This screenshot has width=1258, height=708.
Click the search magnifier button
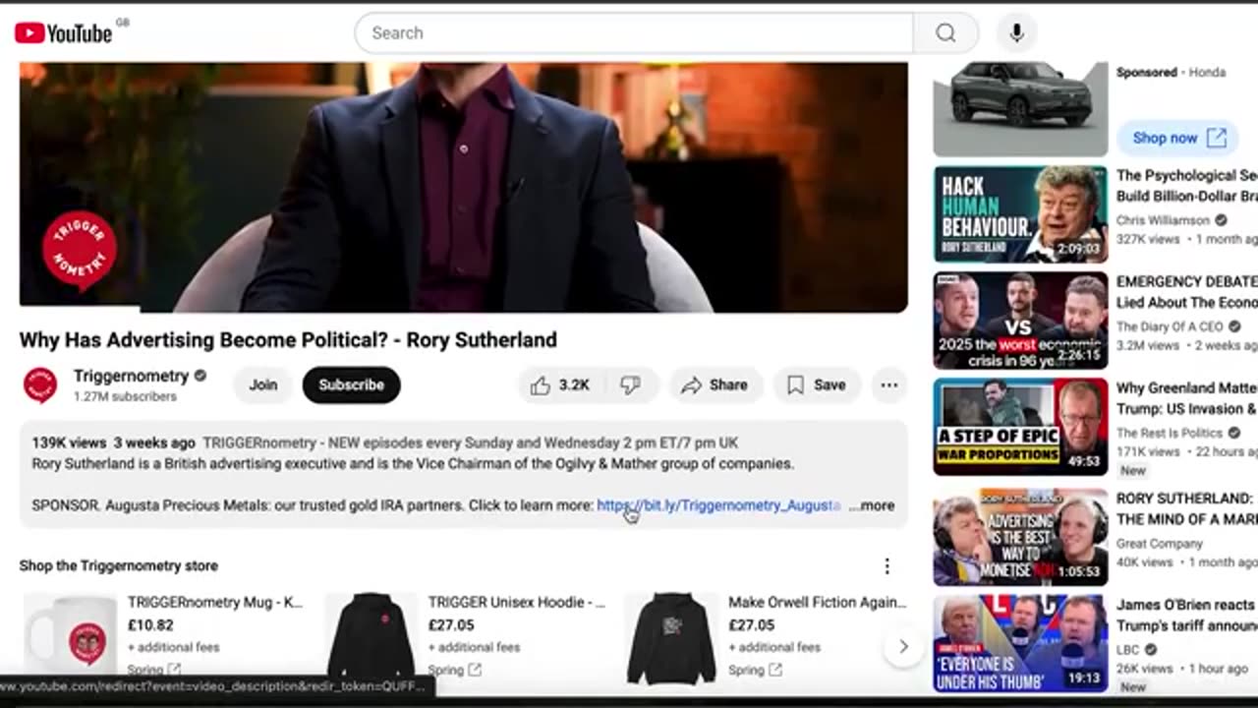[945, 33]
